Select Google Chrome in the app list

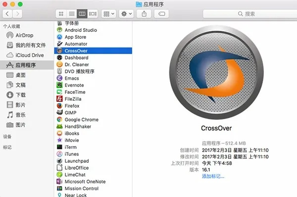[x=93, y=120]
